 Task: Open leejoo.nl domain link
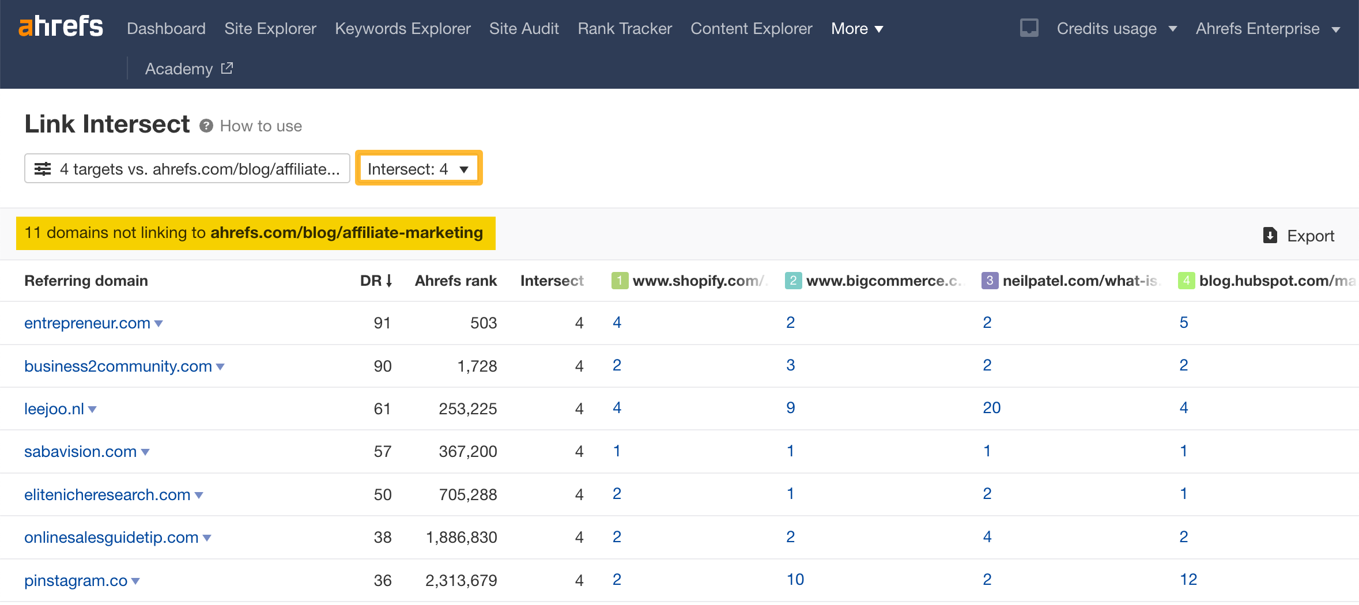pos(54,409)
